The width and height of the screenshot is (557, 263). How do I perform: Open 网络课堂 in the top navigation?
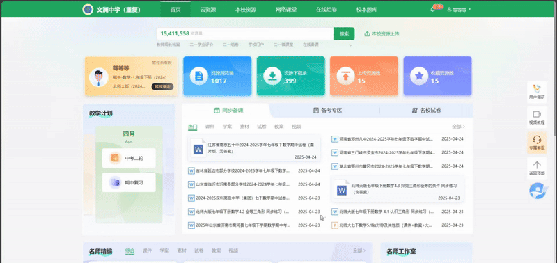click(x=286, y=10)
